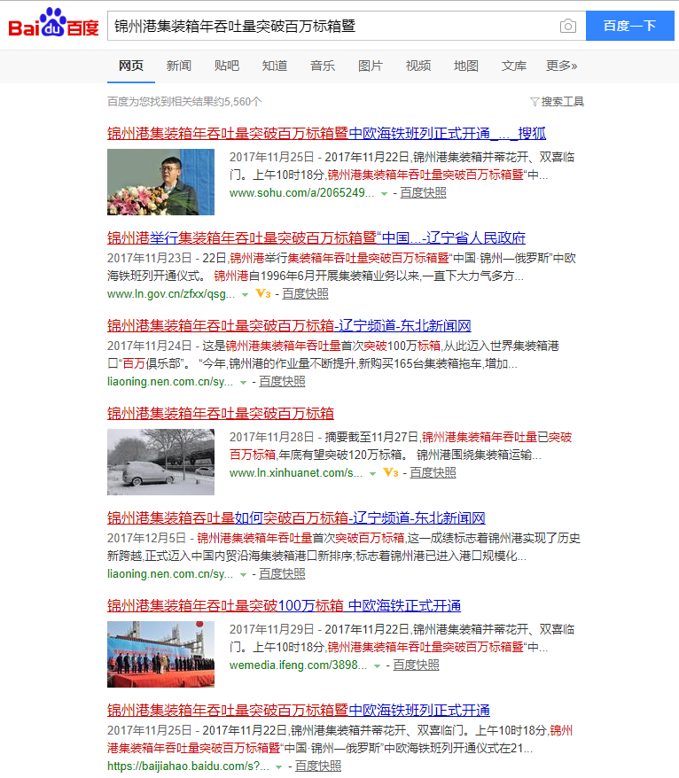
Task: Click V3 badge on xinhuanet result
Action: (x=391, y=473)
